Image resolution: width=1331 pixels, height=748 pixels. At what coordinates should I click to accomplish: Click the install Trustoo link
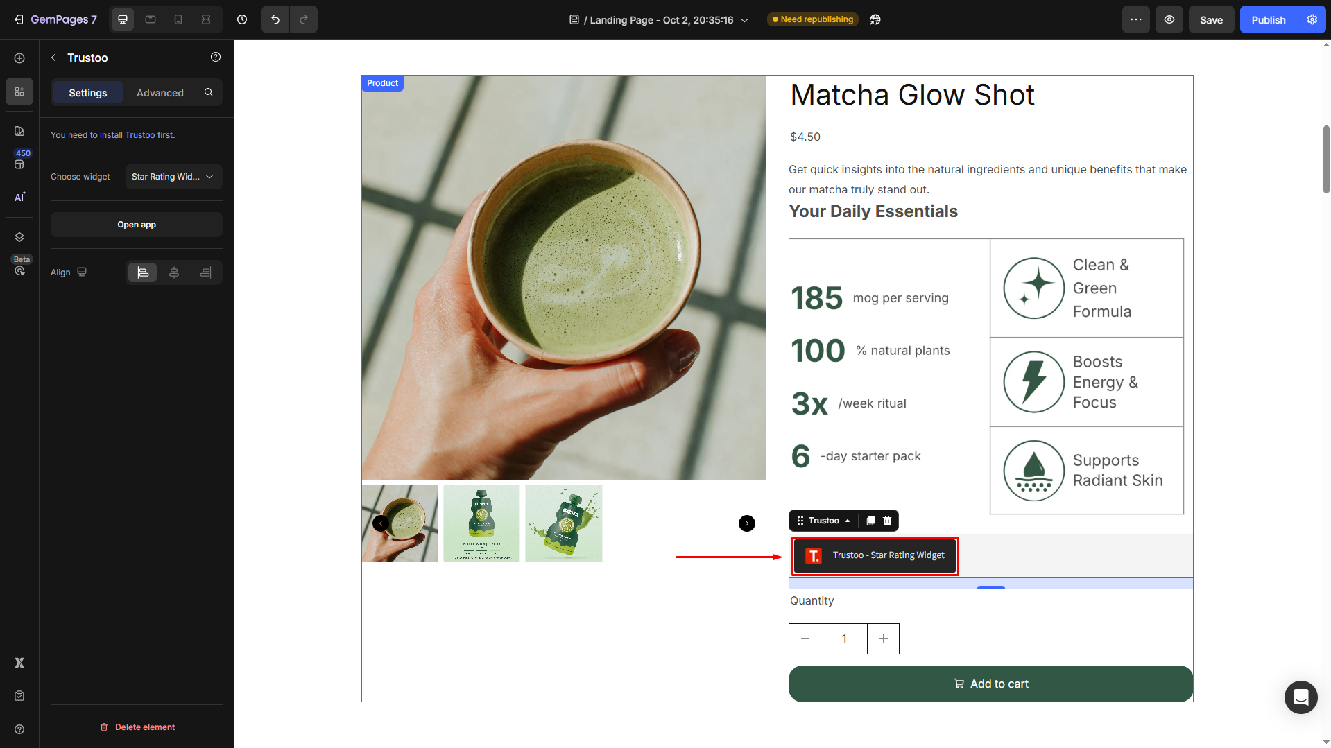[x=127, y=135]
